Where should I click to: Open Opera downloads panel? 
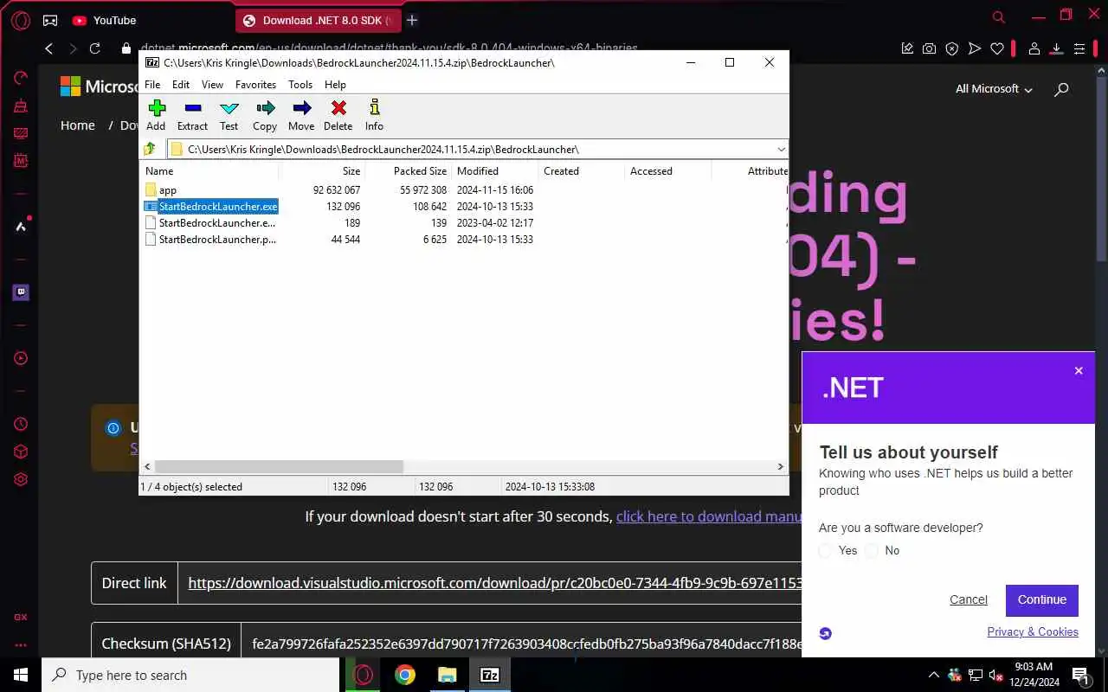1057,48
